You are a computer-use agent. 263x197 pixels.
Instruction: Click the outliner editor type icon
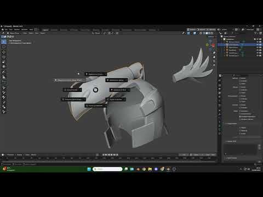pyautogui.click(x=221, y=33)
